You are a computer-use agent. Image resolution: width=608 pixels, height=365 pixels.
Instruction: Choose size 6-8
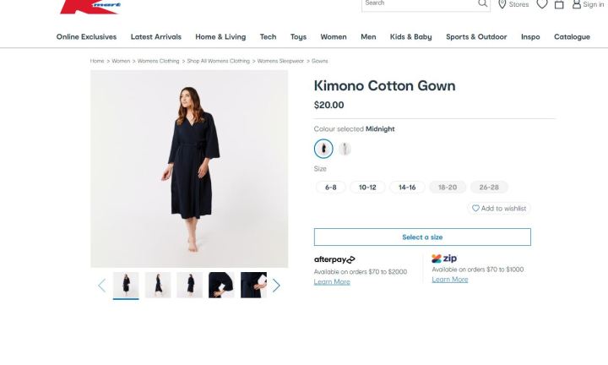coord(331,188)
